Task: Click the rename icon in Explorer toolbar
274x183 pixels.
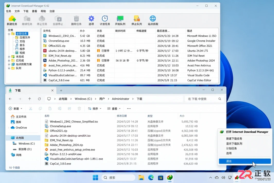Action: 60,109
